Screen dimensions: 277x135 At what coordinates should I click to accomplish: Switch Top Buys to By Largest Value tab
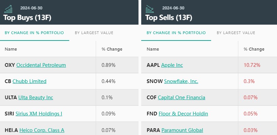coord(94,33)
